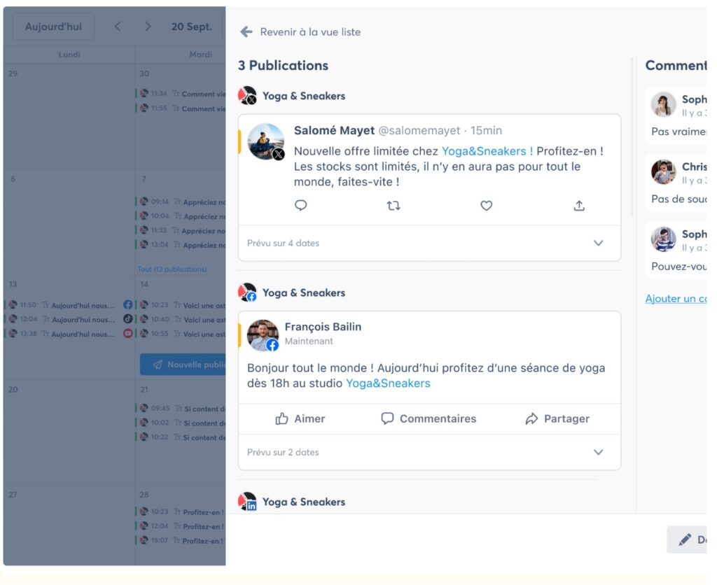Click the Pas de souc comment text
The image size is (717, 585).
tap(679, 199)
